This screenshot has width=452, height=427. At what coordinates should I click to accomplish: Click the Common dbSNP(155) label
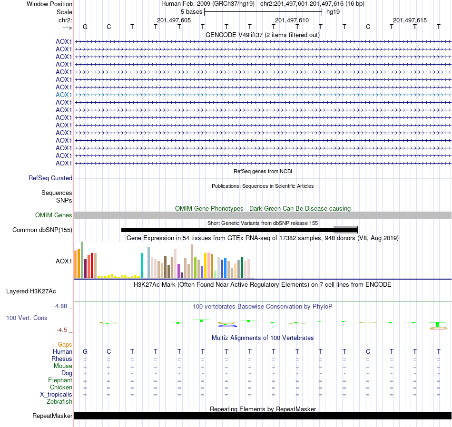42,230
